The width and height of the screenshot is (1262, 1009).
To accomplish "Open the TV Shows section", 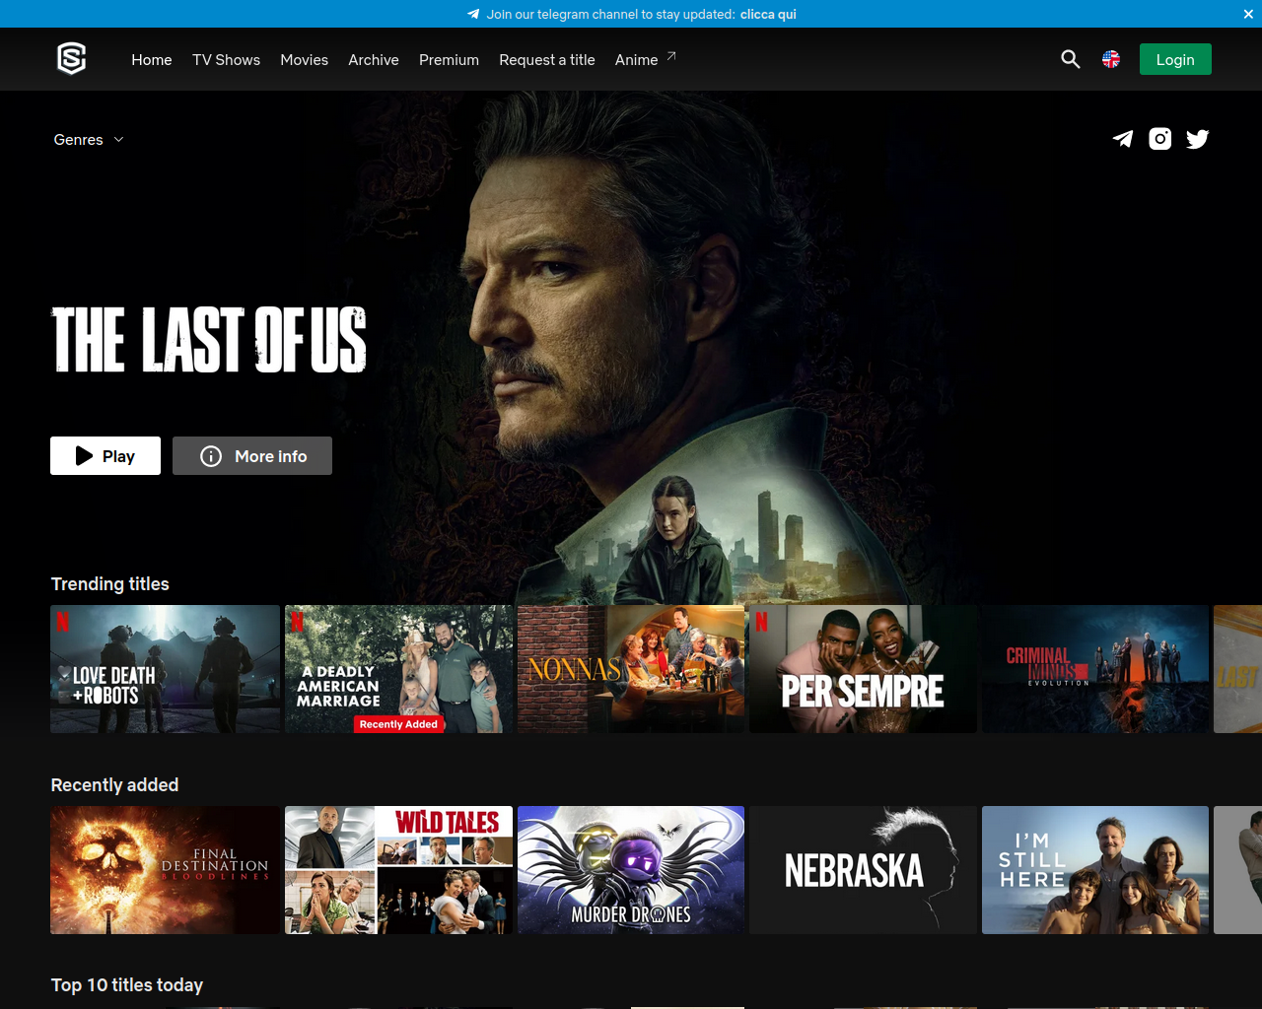I will click(x=227, y=59).
